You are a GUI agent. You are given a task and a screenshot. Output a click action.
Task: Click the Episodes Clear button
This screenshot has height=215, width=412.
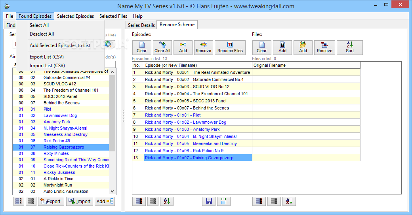[x=142, y=47]
